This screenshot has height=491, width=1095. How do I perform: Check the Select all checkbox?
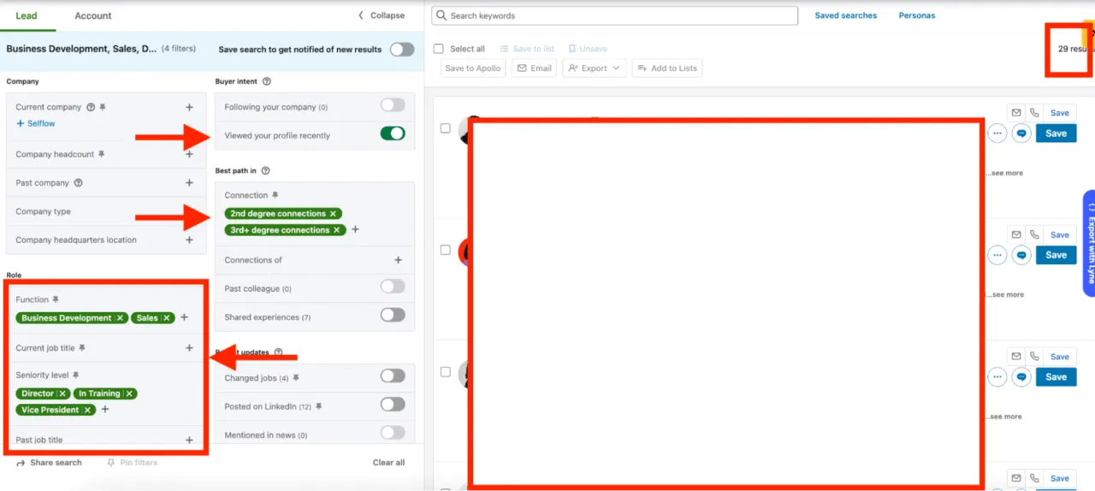(439, 49)
